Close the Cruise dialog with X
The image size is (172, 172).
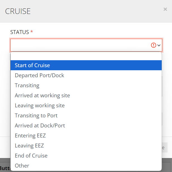165,9
